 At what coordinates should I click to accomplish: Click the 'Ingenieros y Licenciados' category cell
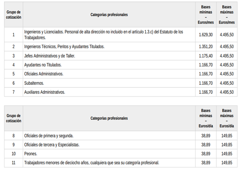coord(103,35)
